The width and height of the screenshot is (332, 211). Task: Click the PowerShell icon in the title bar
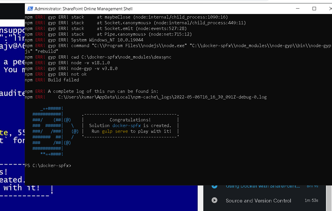(x=30, y=9)
